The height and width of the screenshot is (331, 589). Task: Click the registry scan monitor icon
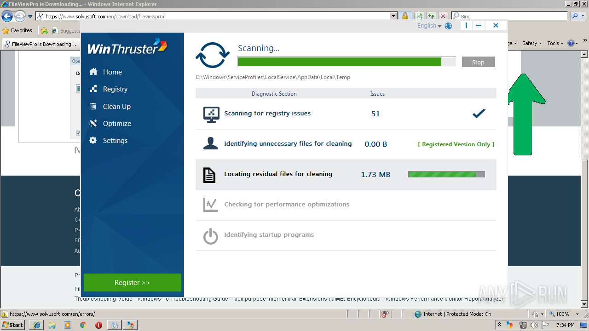tap(211, 114)
